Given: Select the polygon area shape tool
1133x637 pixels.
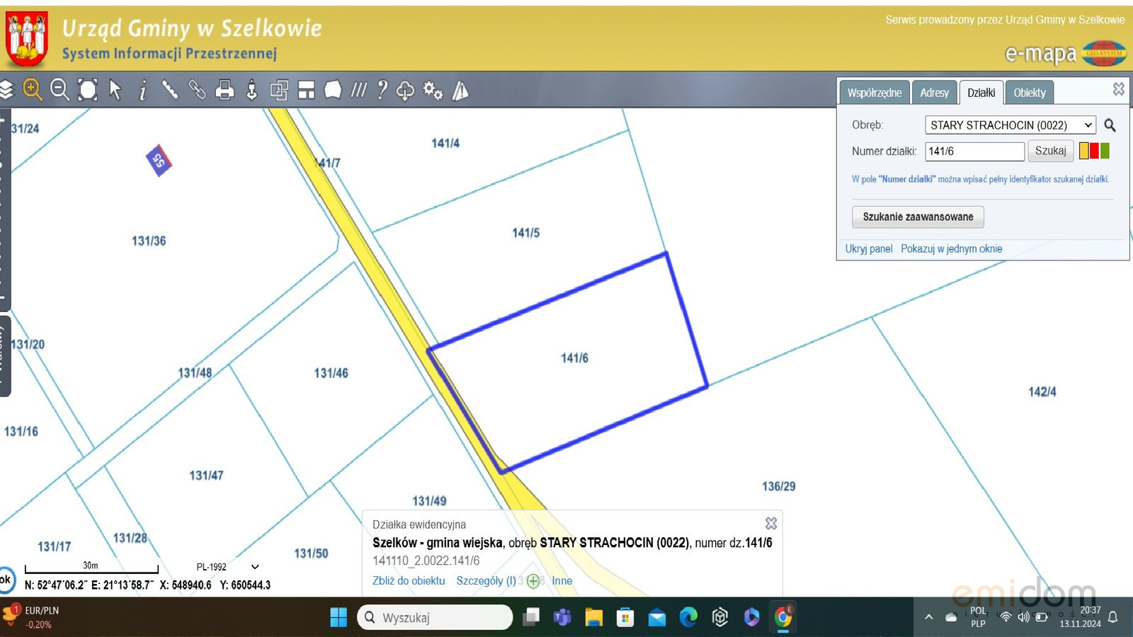Looking at the screenshot, I should (333, 90).
